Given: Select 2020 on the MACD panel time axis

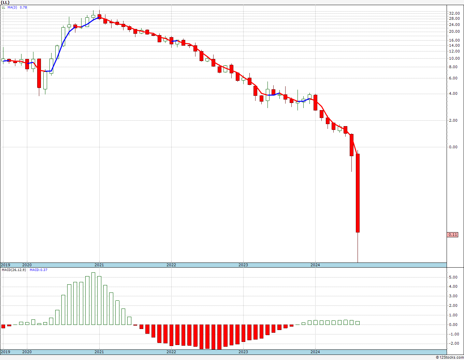Looking at the screenshot, I should [27, 352].
